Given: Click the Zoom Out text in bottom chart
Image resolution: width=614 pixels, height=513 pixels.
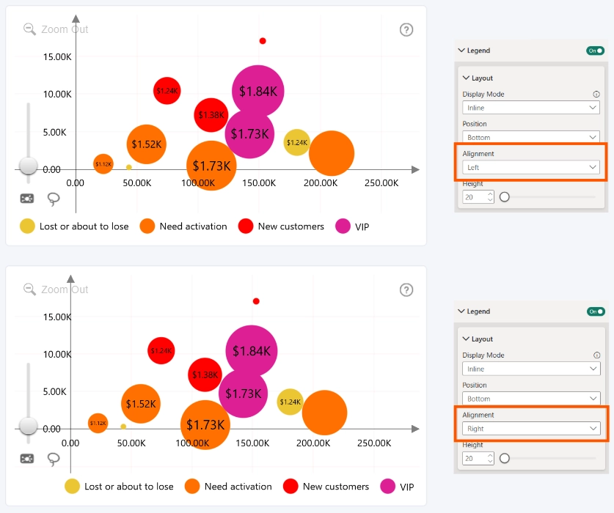Looking at the screenshot, I should [x=65, y=289].
